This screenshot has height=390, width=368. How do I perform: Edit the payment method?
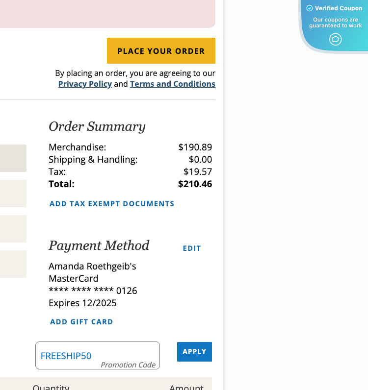click(x=192, y=248)
